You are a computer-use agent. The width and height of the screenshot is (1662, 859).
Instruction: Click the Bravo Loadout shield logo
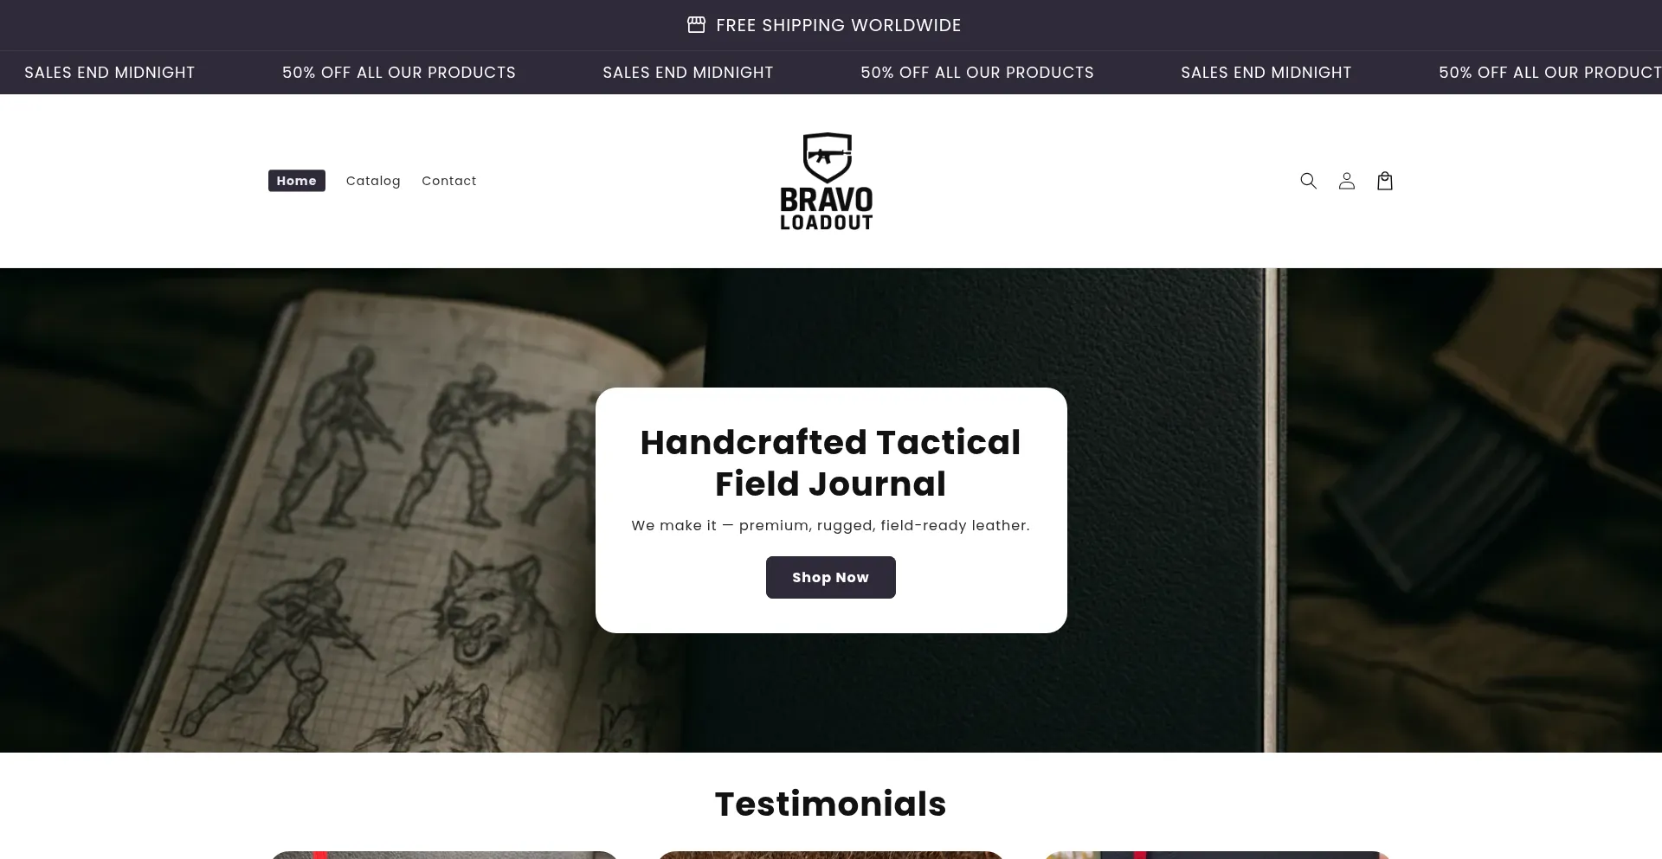click(x=827, y=181)
